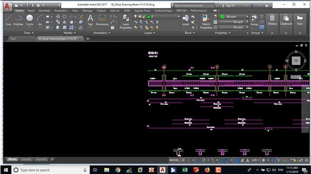Switch to the Start file tab

[x=13, y=39]
